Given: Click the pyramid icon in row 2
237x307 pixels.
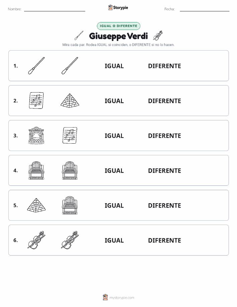Looking at the screenshot, I should tap(70, 100).
